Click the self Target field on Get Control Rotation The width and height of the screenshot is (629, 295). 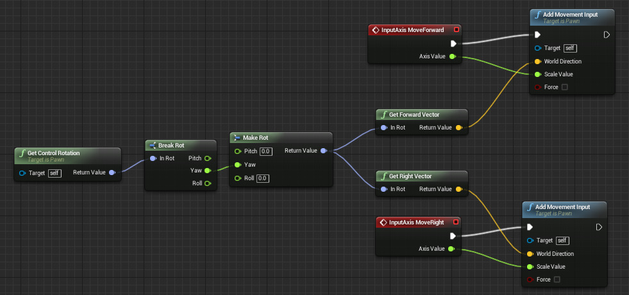coord(55,173)
